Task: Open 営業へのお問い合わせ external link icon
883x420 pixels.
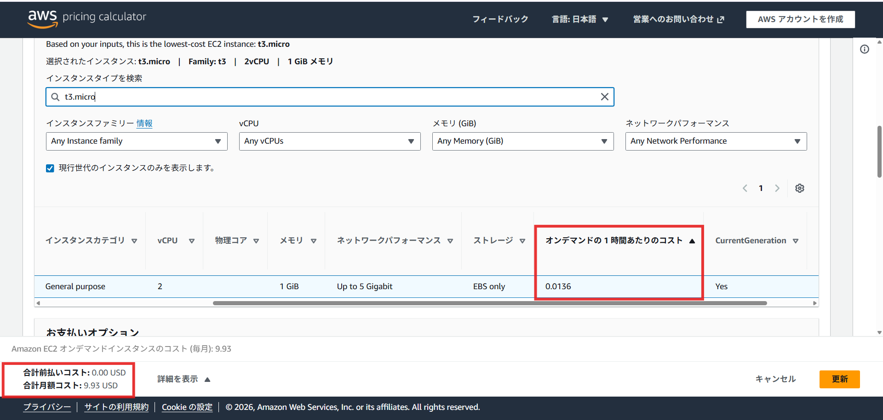Action: click(x=720, y=20)
